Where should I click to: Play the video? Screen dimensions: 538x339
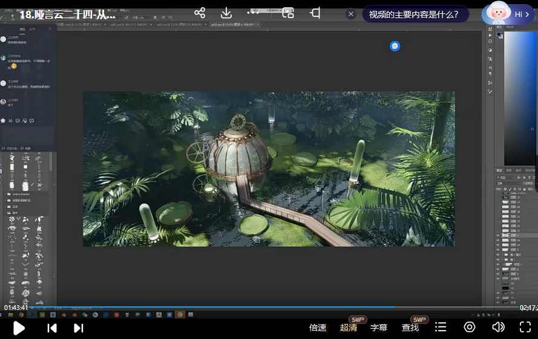[x=19, y=328]
